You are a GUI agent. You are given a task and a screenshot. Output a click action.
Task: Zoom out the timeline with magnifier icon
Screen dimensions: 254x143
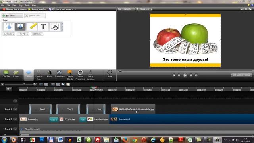coord(2,84)
